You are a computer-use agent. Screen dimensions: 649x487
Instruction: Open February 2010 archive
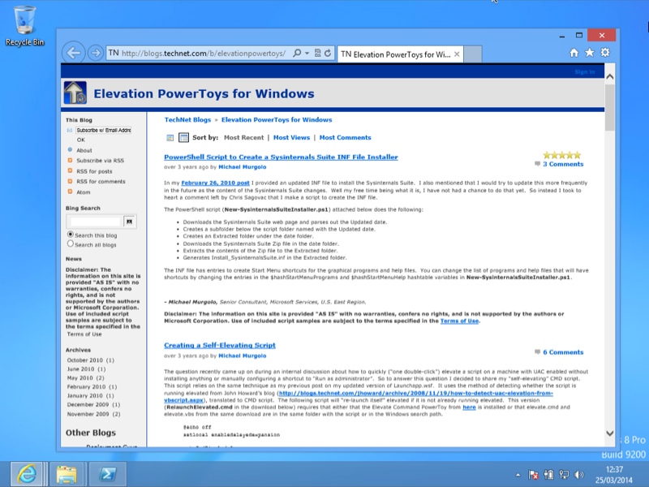[x=92, y=387]
